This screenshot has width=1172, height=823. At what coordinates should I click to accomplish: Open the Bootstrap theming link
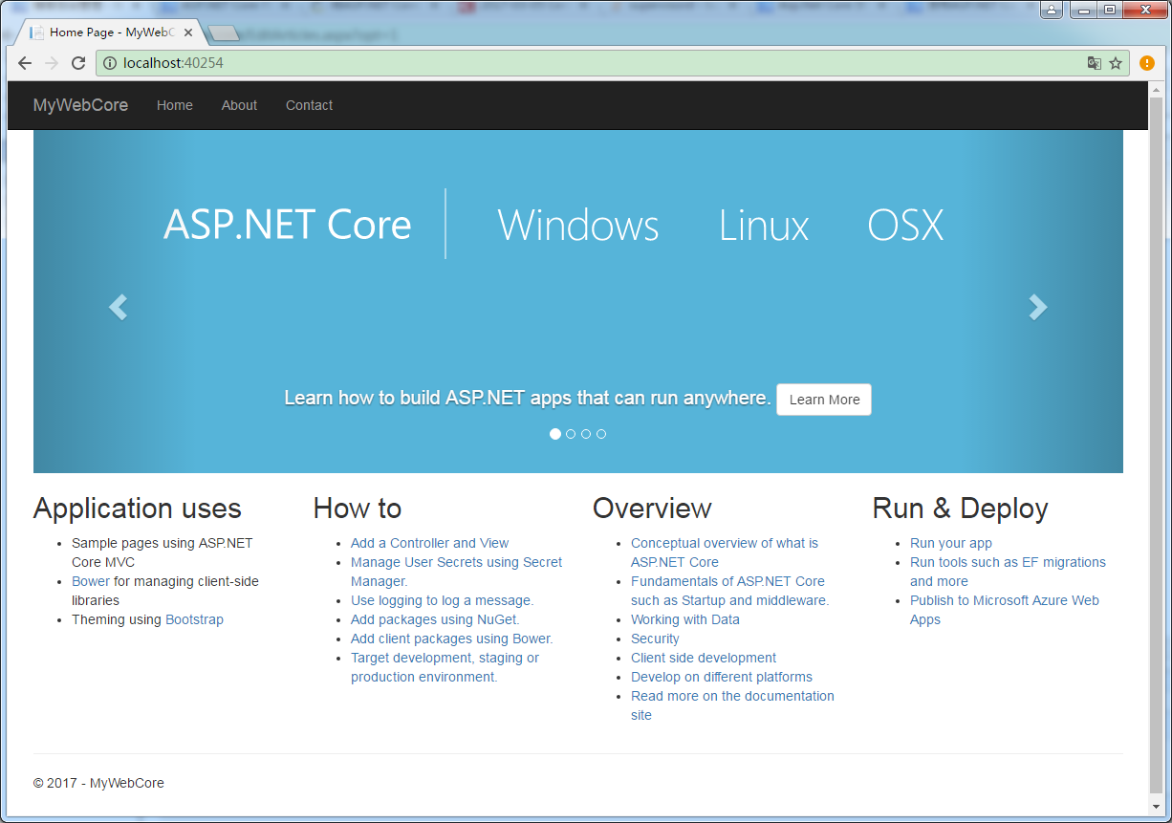[194, 619]
